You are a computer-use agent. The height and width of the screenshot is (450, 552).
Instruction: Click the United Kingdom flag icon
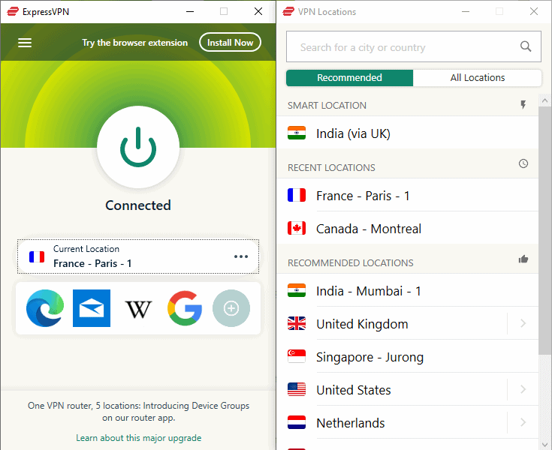point(297,323)
